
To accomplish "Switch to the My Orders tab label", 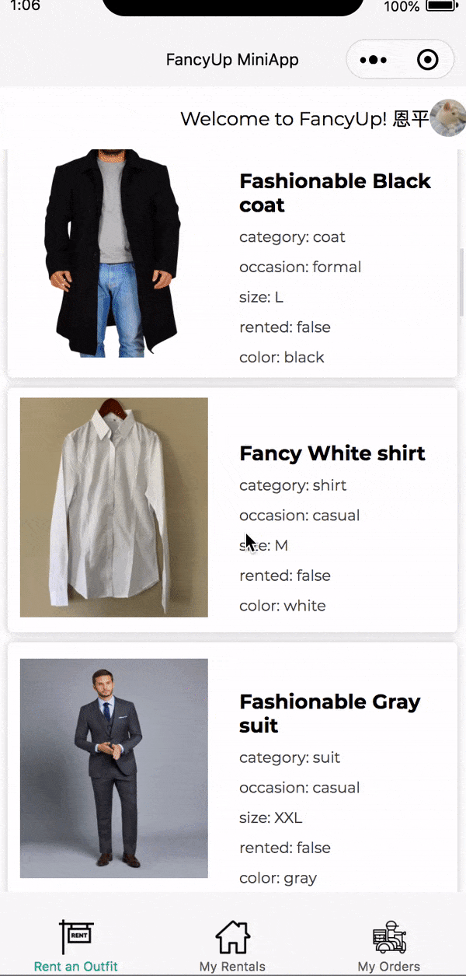I will 389,967.
